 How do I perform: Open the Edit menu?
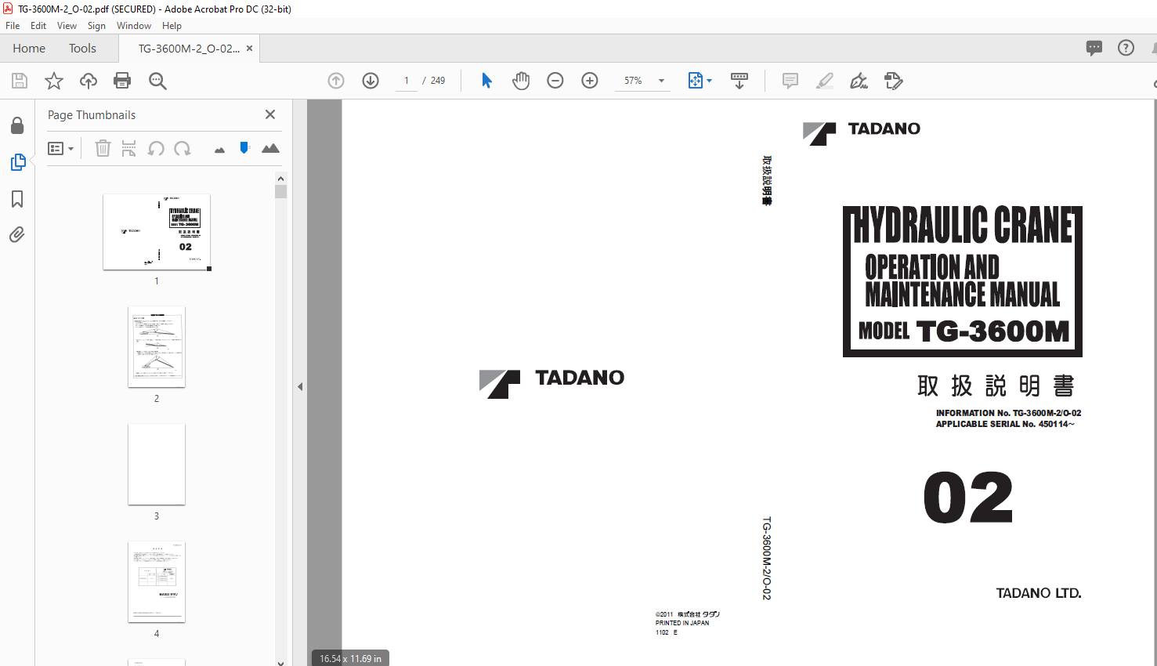point(38,26)
